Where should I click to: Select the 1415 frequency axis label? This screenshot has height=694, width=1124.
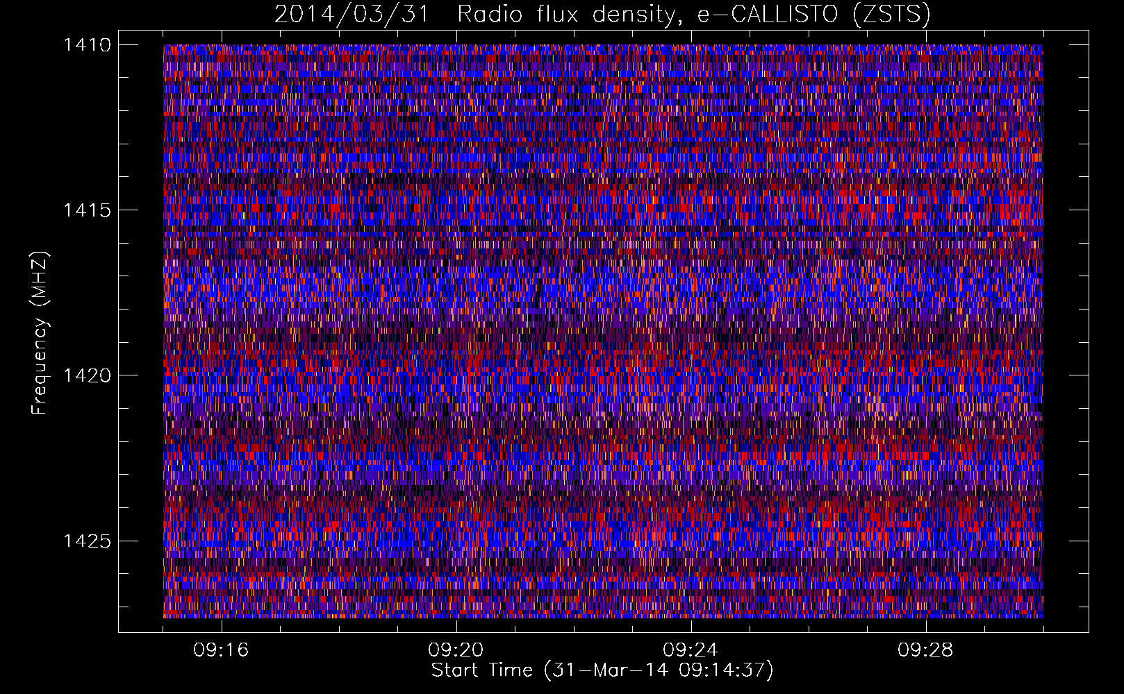tap(86, 210)
